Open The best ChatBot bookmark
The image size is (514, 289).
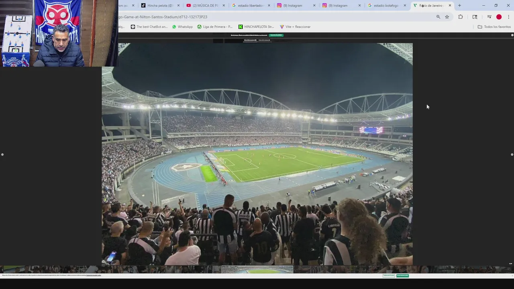click(149, 27)
